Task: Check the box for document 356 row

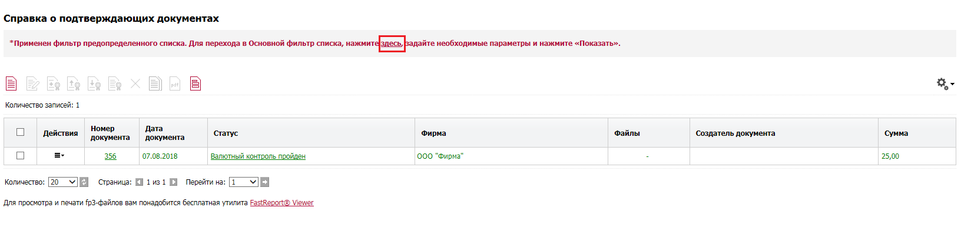Action: coord(21,155)
